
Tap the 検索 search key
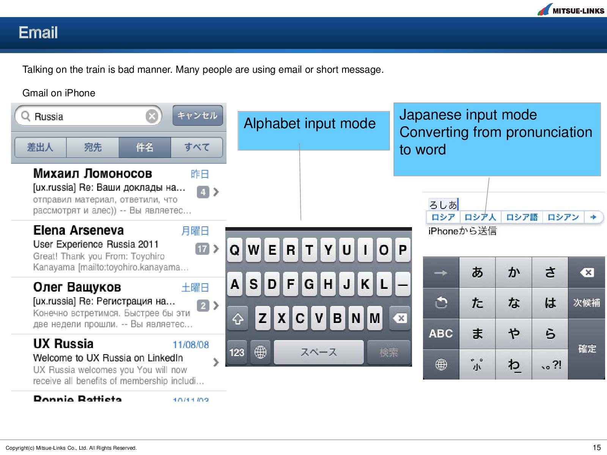click(x=389, y=352)
